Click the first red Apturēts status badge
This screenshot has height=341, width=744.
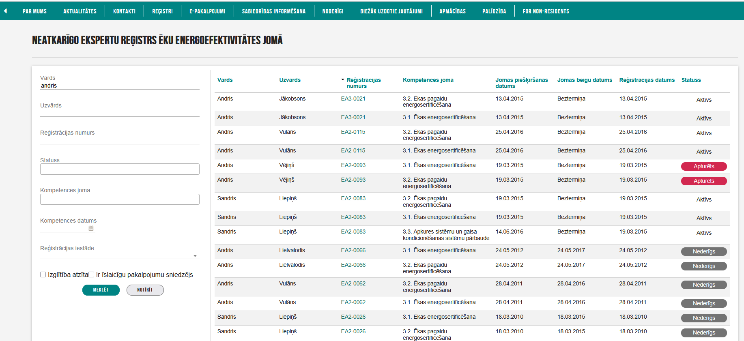pos(704,166)
